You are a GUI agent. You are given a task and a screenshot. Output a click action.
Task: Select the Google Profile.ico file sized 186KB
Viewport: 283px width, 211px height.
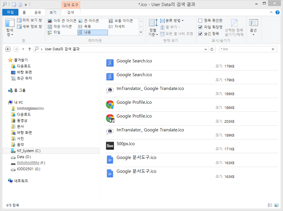tap(192, 105)
